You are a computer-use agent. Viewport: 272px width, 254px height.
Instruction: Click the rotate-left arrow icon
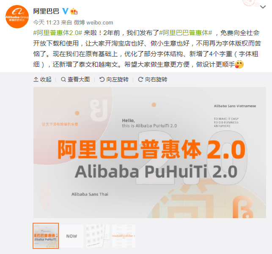tap(102, 79)
